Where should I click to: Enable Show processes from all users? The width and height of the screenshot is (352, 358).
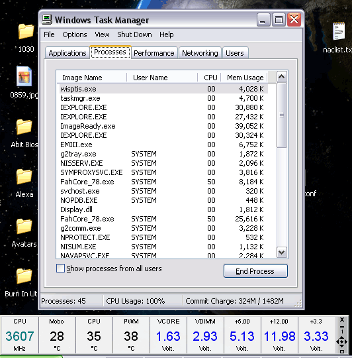tap(60, 268)
